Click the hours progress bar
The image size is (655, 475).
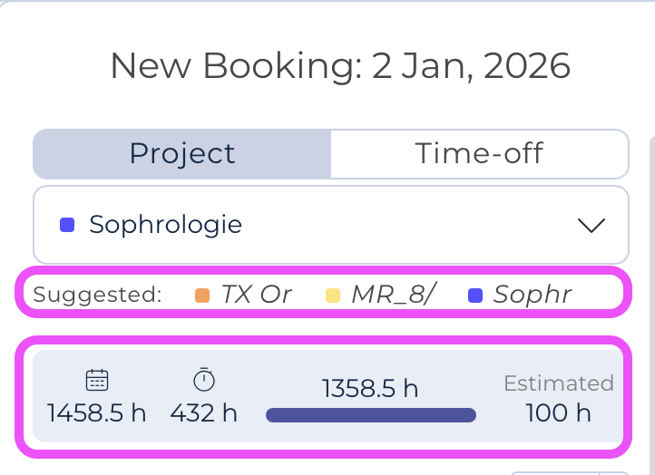click(370, 415)
